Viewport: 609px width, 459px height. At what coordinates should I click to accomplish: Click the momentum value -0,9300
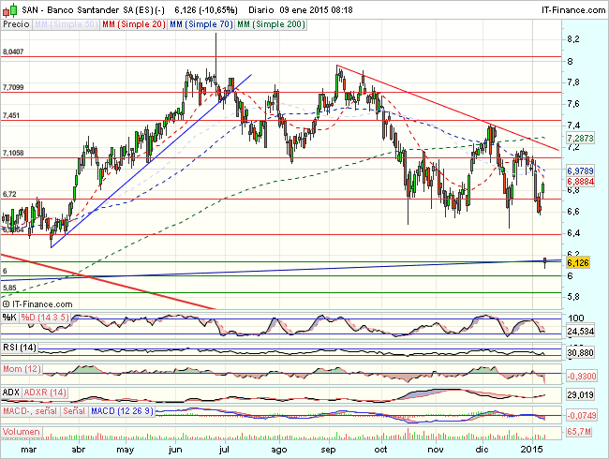pos(582,376)
